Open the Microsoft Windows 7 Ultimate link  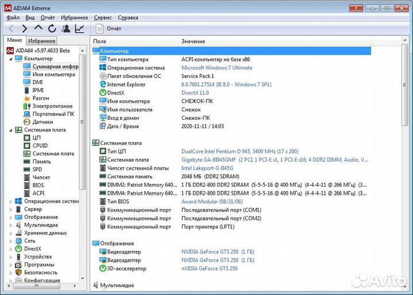click(x=217, y=68)
